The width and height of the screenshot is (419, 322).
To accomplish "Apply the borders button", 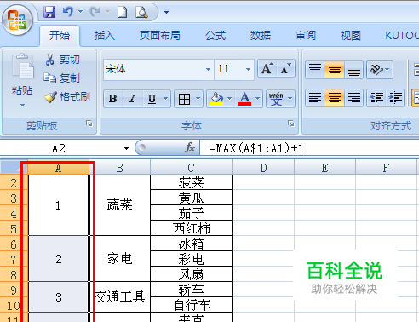I will click(184, 99).
